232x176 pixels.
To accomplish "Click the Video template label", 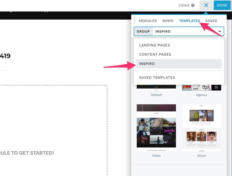I will click(156, 155).
